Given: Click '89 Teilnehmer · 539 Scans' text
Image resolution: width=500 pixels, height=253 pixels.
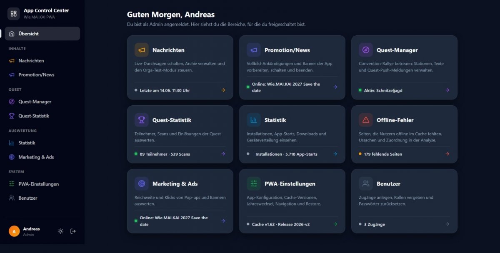Looking at the screenshot, I should pos(165,154).
